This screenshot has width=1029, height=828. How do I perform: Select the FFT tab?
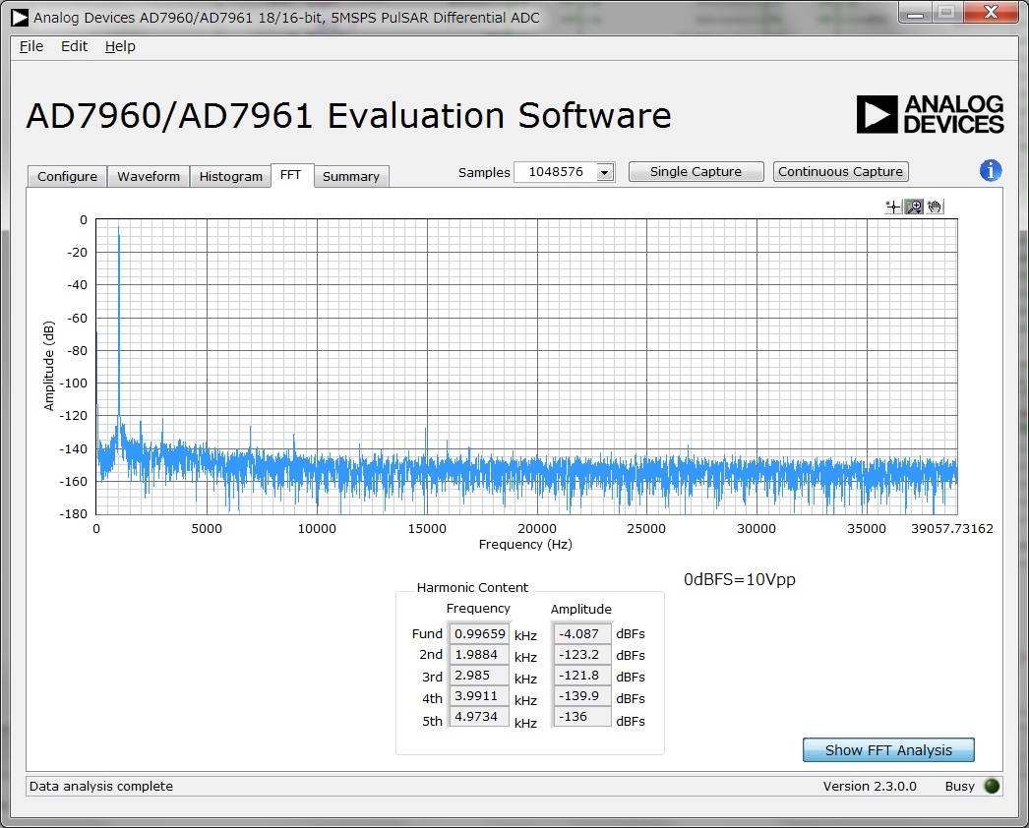(x=291, y=175)
